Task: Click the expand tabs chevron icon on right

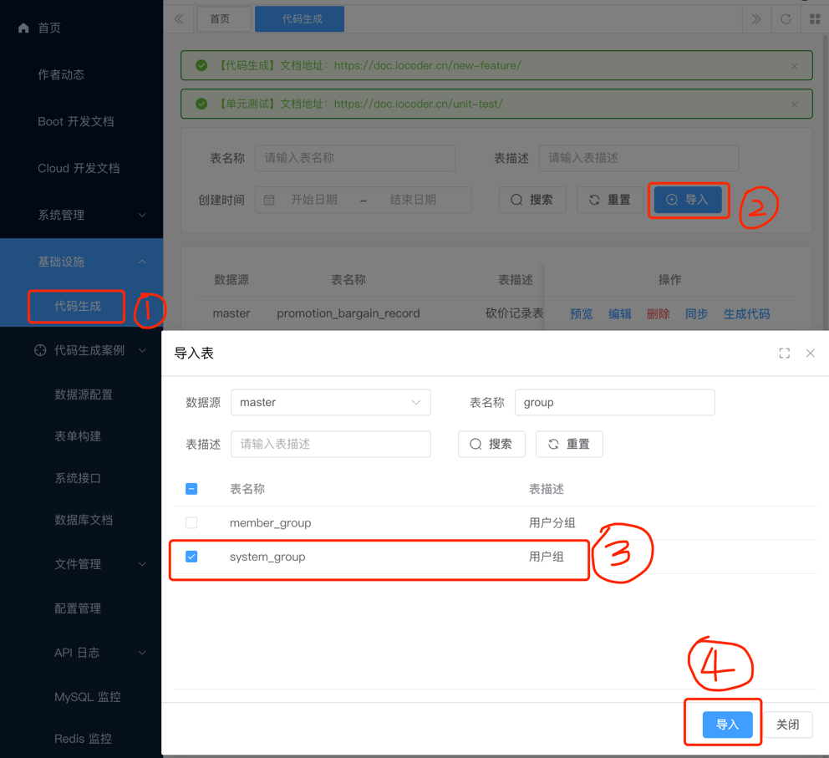Action: (756, 18)
